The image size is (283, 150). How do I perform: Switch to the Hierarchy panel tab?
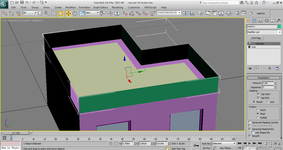click(x=260, y=21)
